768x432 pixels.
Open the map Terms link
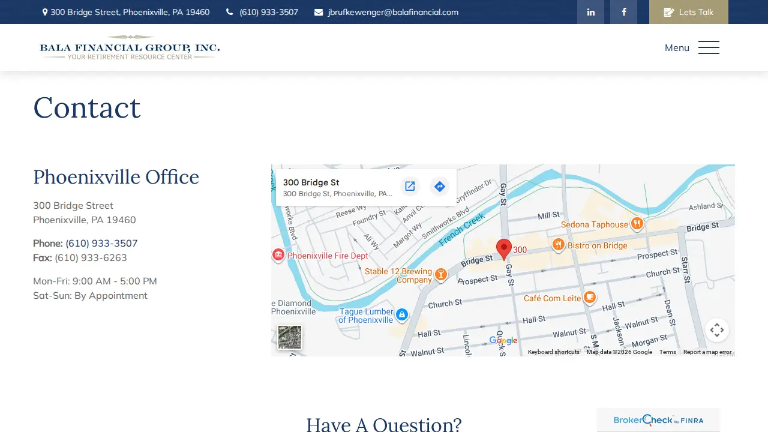pos(668,352)
